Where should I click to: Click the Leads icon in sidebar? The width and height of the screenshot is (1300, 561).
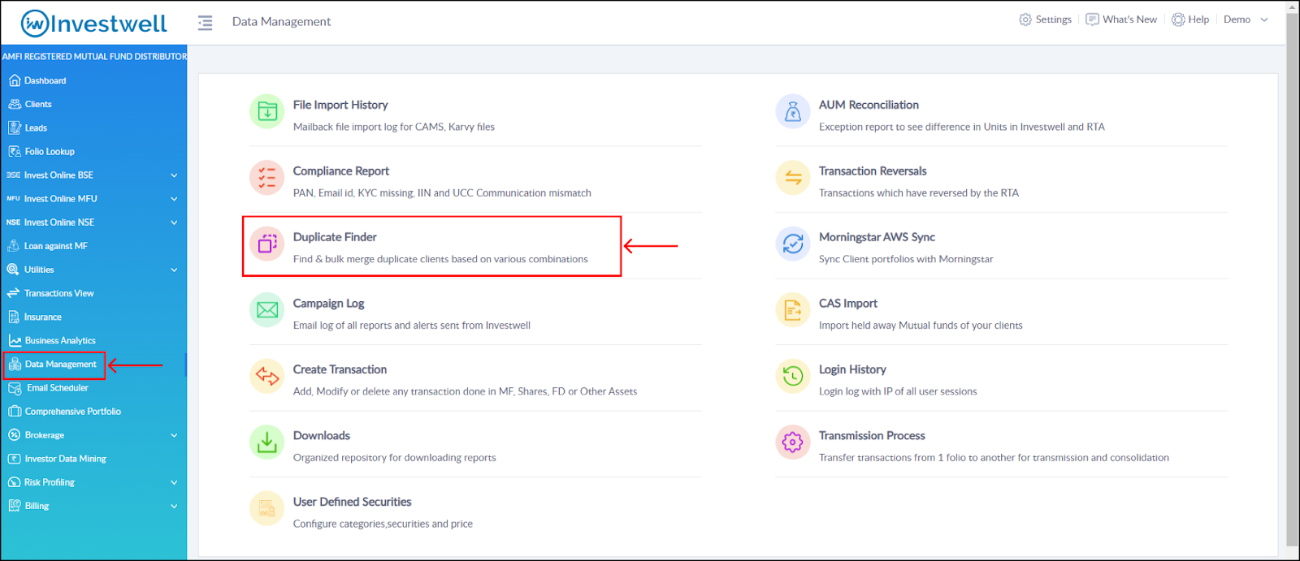click(x=15, y=127)
